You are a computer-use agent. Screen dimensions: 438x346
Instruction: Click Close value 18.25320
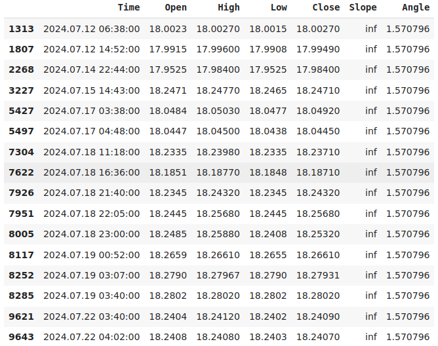[318, 234]
